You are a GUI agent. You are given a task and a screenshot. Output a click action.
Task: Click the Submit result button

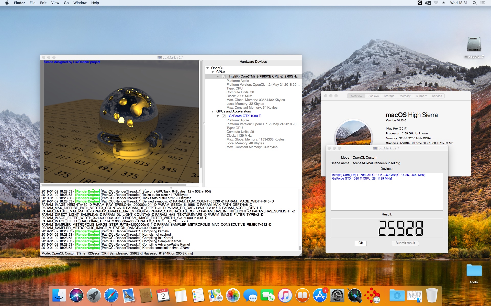(405, 243)
